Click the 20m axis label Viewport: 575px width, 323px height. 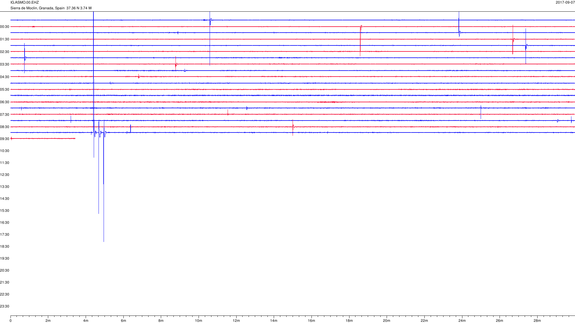(387, 321)
